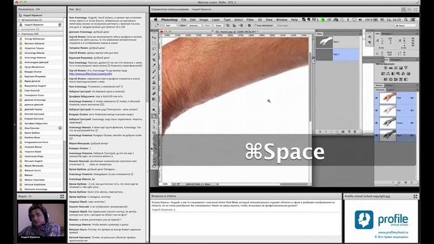The image size is (434, 244).
Task: Open the gear pen options
Action: point(249,26)
